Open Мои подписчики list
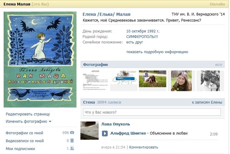Screen dimensions: 230x154 (20, 149)
